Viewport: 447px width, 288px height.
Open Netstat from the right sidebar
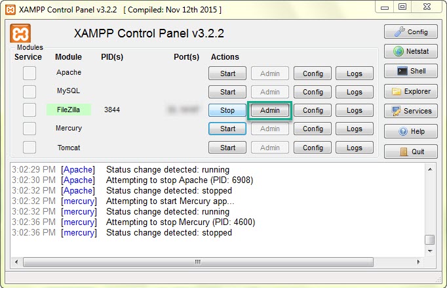tap(410, 51)
